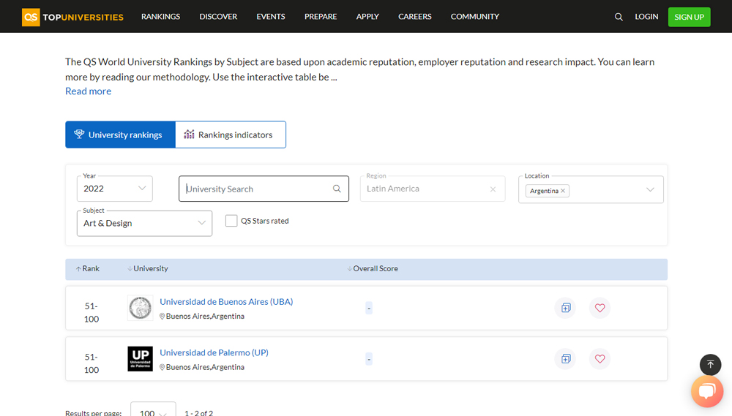Viewport: 732px width, 416px height.
Task: Click the Login link
Action: click(646, 17)
